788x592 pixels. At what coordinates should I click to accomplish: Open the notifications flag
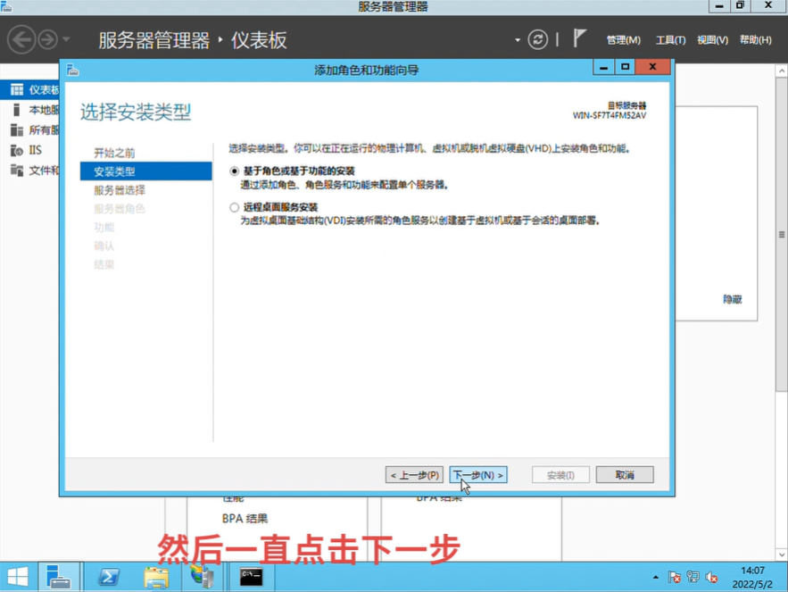(x=579, y=38)
